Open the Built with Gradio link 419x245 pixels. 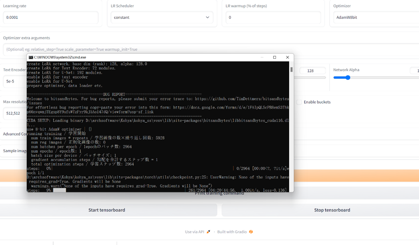tap(235, 232)
